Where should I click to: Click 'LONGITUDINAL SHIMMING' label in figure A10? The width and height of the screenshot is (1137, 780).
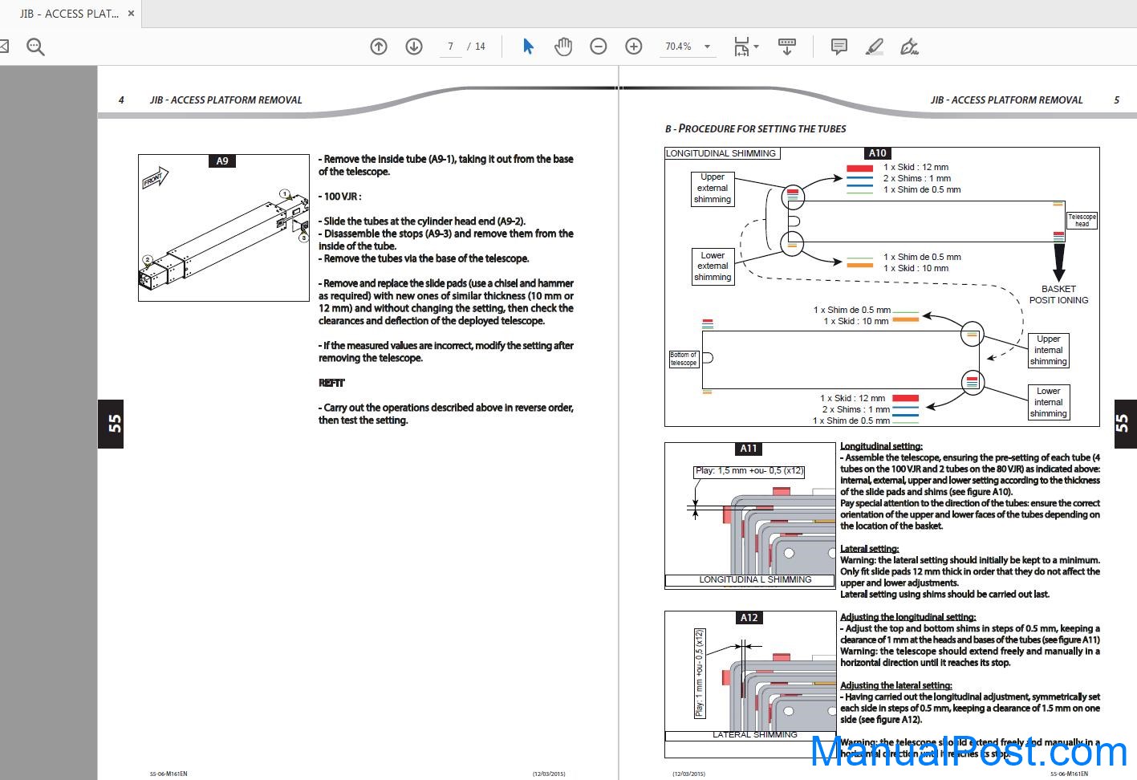click(x=722, y=153)
